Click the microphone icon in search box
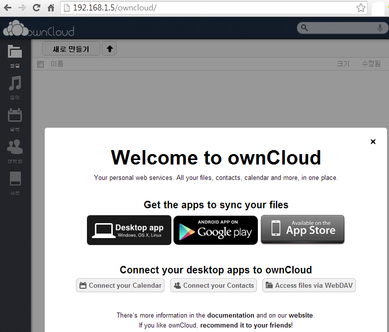 pos(380,28)
